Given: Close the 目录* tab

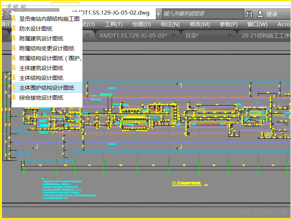Looking at the screenshot, I should click(229, 35).
